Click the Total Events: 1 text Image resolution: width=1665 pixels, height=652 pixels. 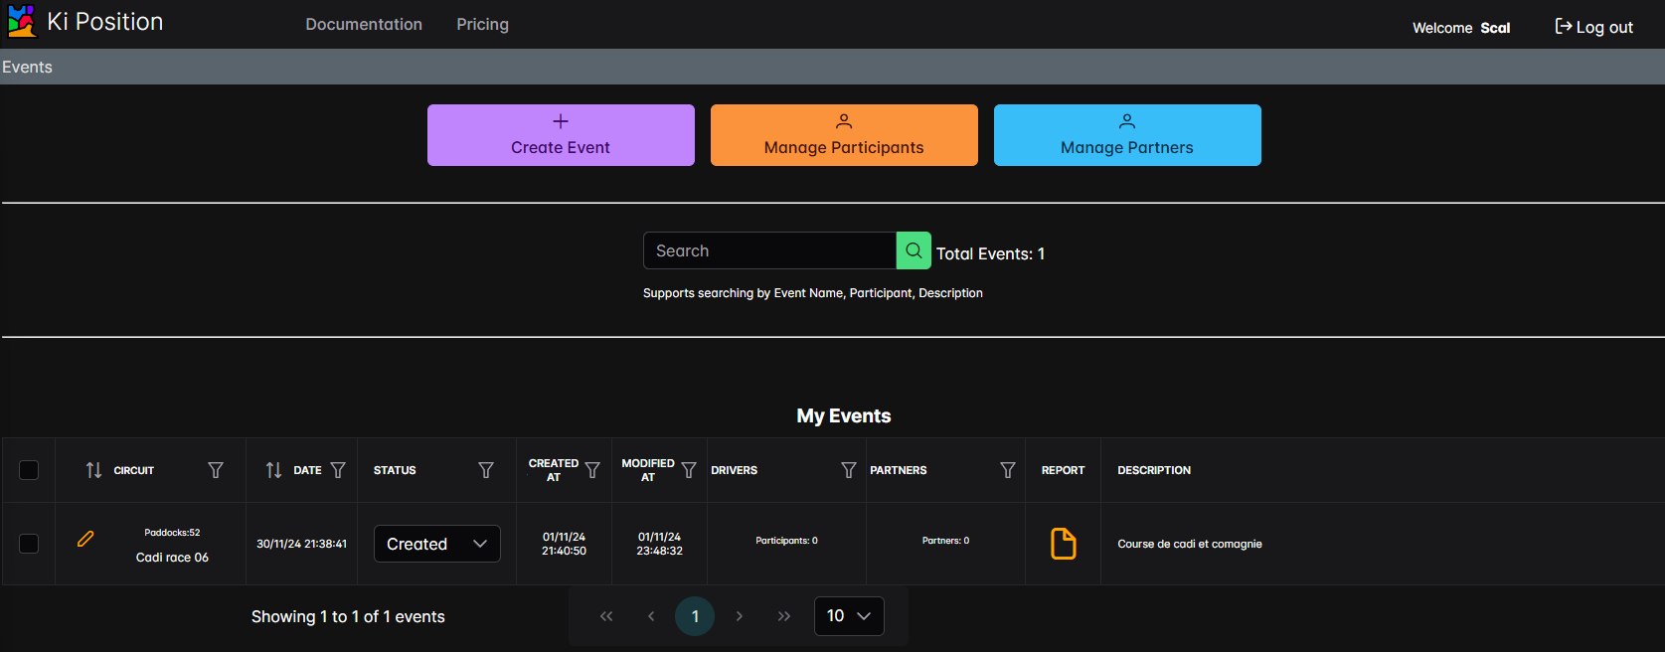point(990,253)
